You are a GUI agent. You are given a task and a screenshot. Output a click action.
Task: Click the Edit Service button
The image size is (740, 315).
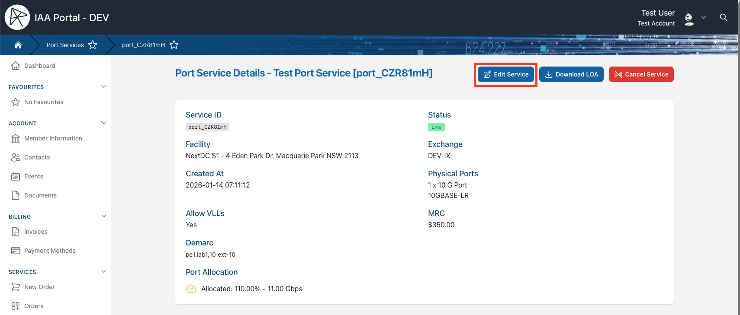tap(505, 74)
